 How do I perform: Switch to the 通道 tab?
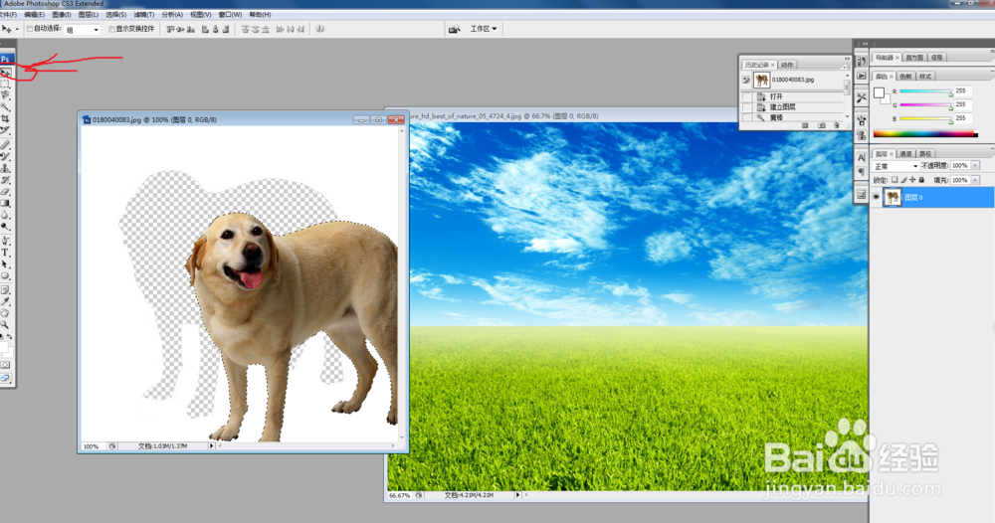905,154
